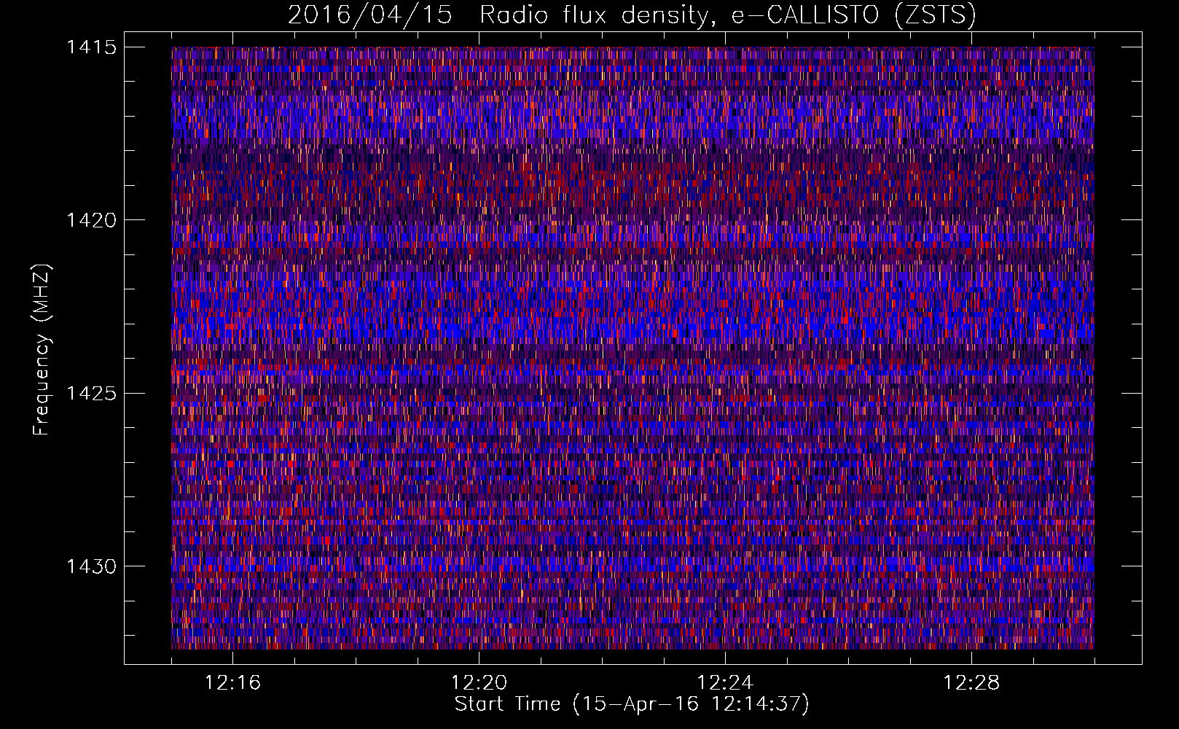Click the 12:20 time tick label
Viewport: 1179px width, 729px height.
[x=479, y=683]
